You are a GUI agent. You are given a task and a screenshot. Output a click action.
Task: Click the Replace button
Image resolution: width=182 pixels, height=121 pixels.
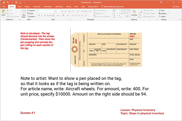pos(163,14)
